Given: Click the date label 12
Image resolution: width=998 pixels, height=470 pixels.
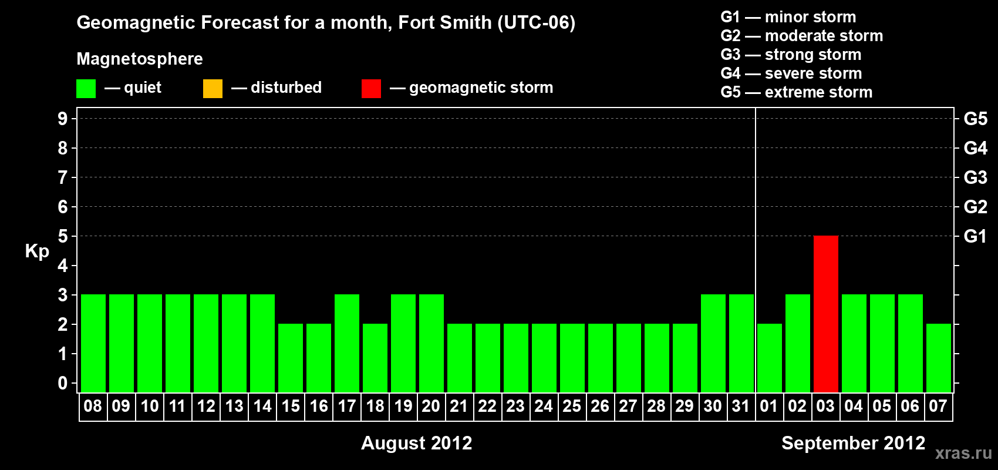Looking at the screenshot, I should tap(206, 407).
